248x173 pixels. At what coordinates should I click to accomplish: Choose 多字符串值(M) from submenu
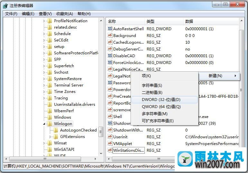tap(164, 114)
